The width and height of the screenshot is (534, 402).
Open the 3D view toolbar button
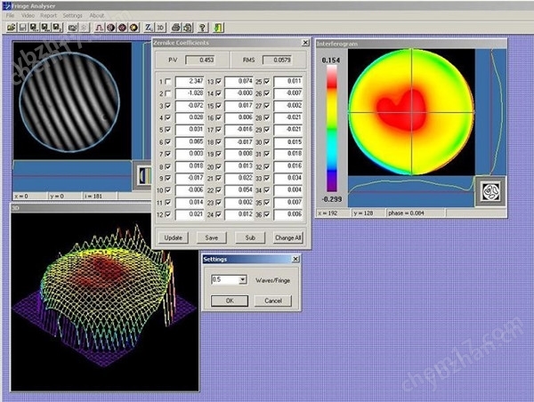160,28
